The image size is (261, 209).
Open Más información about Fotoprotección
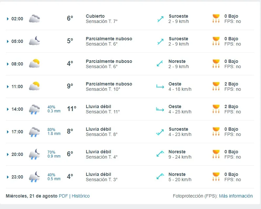coord(236,196)
